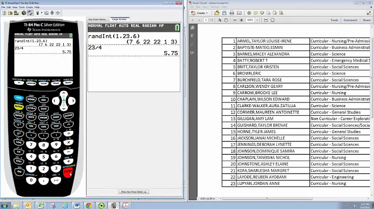Click the right arrow key on calculator
The width and height of the screenshot is (374, 209).
(72, 101)
